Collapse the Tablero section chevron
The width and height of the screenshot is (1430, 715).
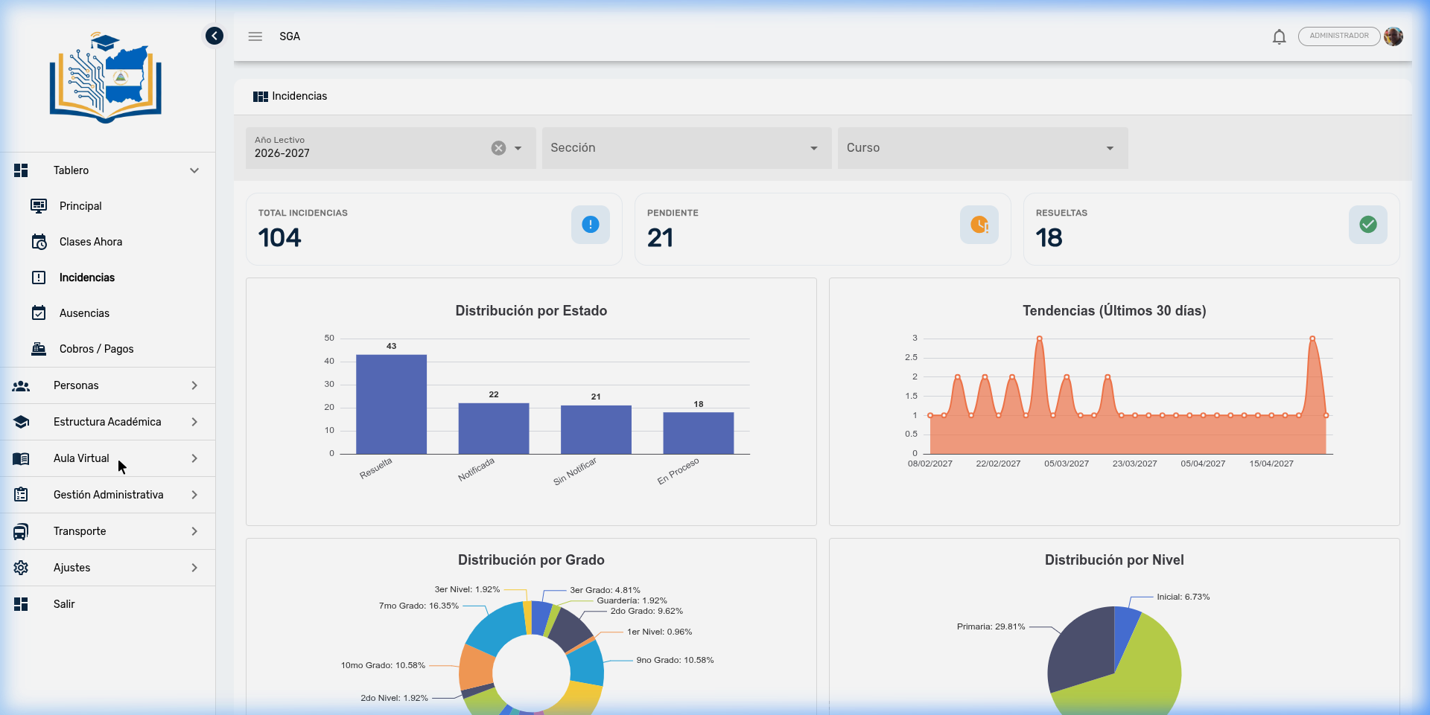[194, 170]
